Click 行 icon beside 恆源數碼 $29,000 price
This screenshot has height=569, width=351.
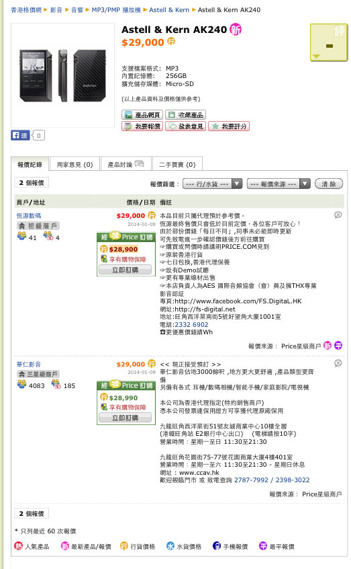tap(152, 215)
